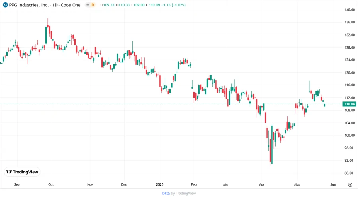Click the 2025 label on time axis
This screenshot has width=358, height=198.
coord(160,184)
